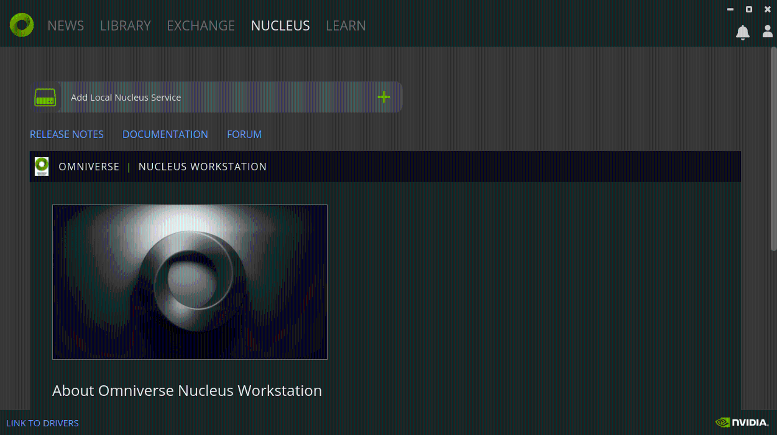The image size is (777, 435).
Task: Visit the FORUM link
Action: [244, 134]
